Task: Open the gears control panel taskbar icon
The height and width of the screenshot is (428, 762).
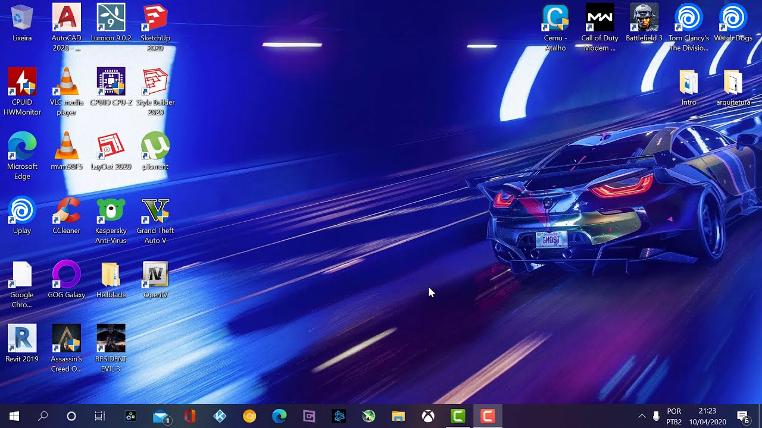Action: point(130,416)
